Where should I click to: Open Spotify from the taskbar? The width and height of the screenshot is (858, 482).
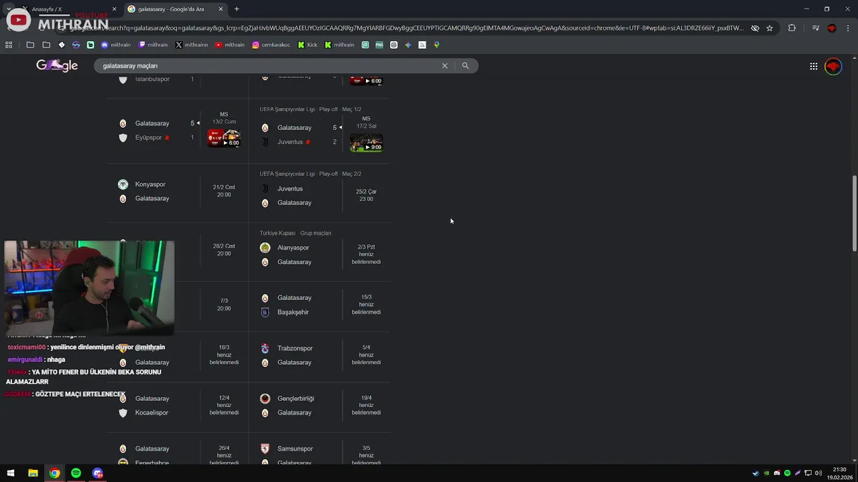point(76,473)
